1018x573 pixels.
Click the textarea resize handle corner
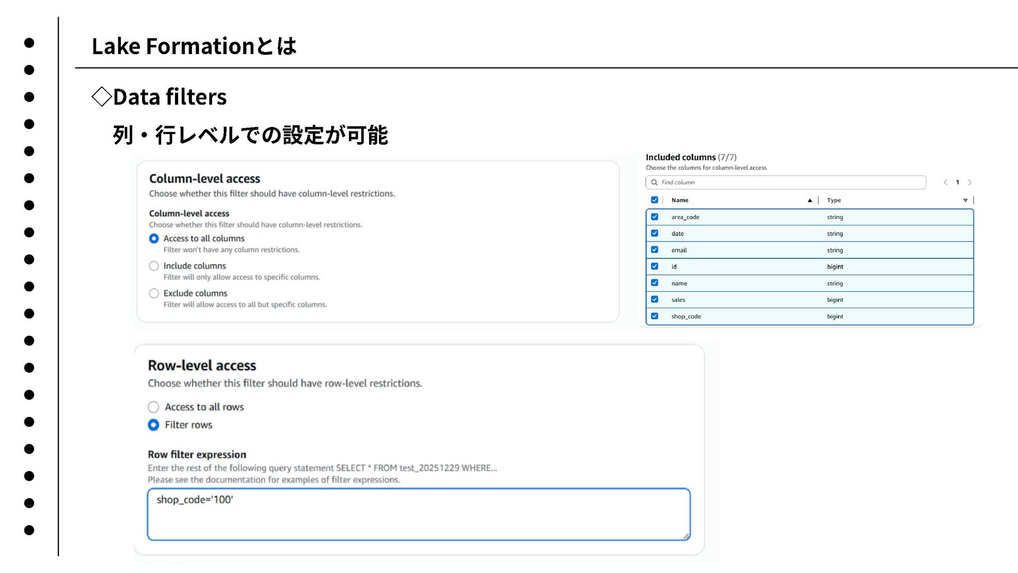point(686,537)
